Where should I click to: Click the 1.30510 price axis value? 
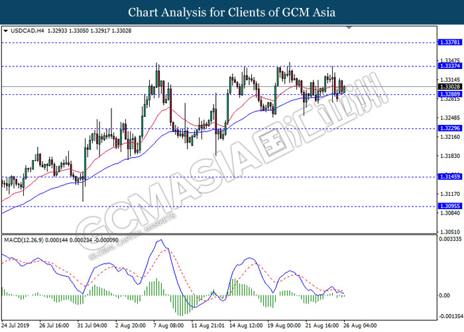[450, 232]
